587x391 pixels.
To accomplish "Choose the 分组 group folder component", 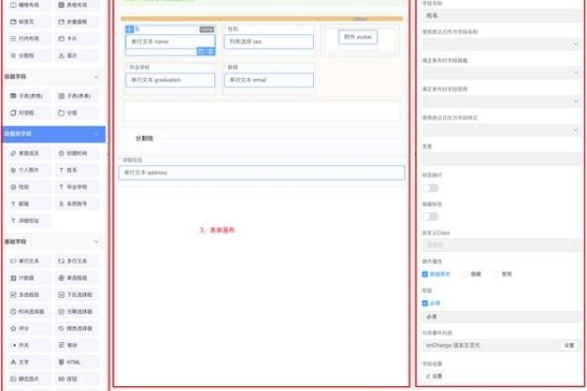I will [77, 112].
